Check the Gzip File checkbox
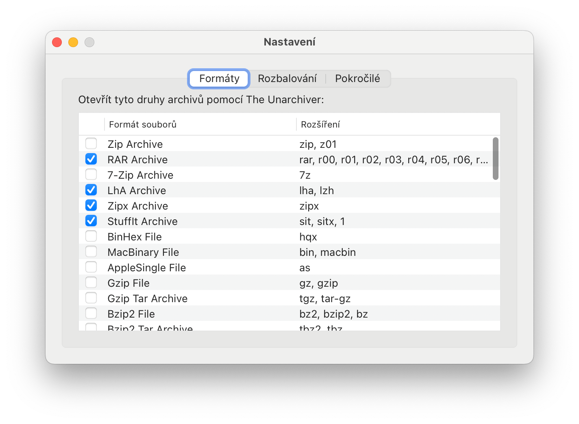 91,283
